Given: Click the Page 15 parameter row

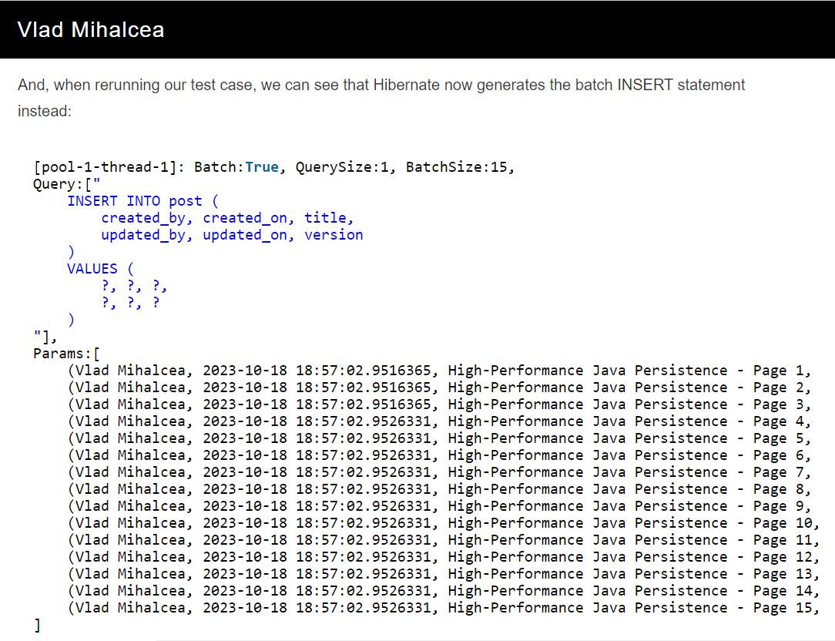Looking at the screenshot, I should point(444,607).
